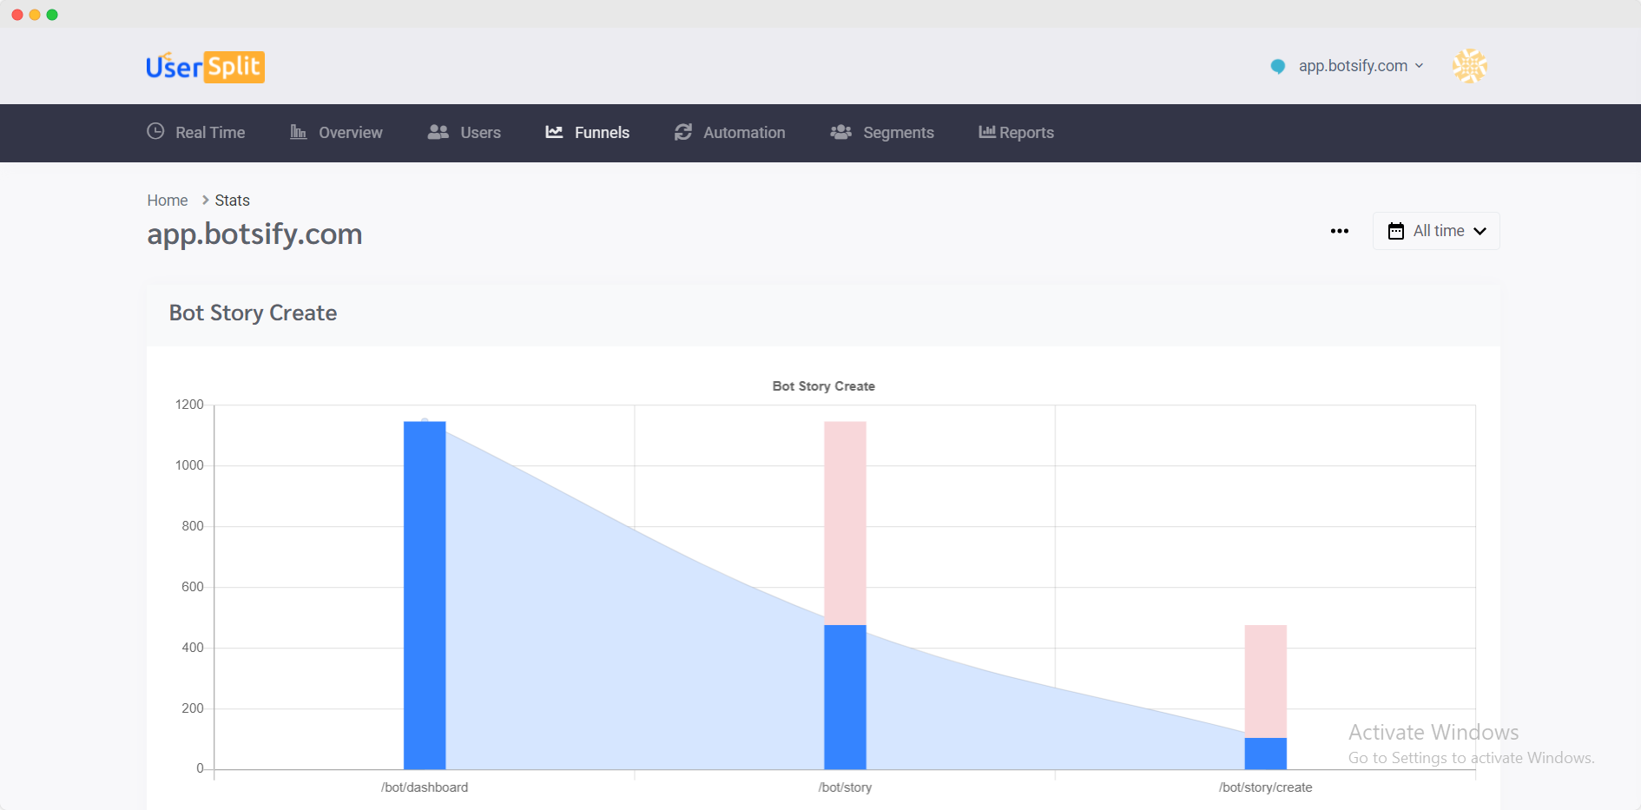Expand the app.botsify.com site dropdown

click(x=1361, y=66)
